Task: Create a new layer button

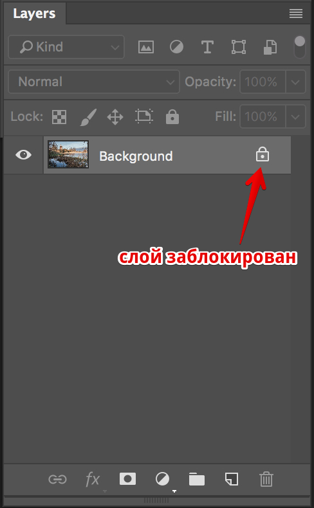Action: [x=232, y=479]
